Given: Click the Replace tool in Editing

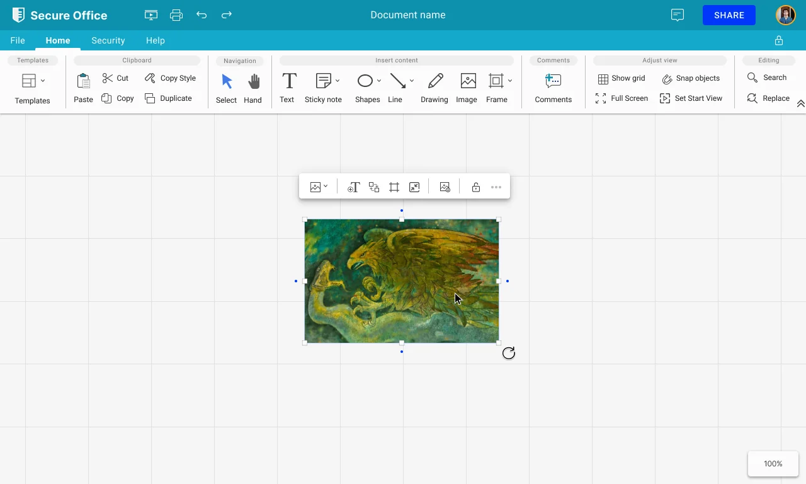Looking at the screenshot, I should click(x=768, y=98).
